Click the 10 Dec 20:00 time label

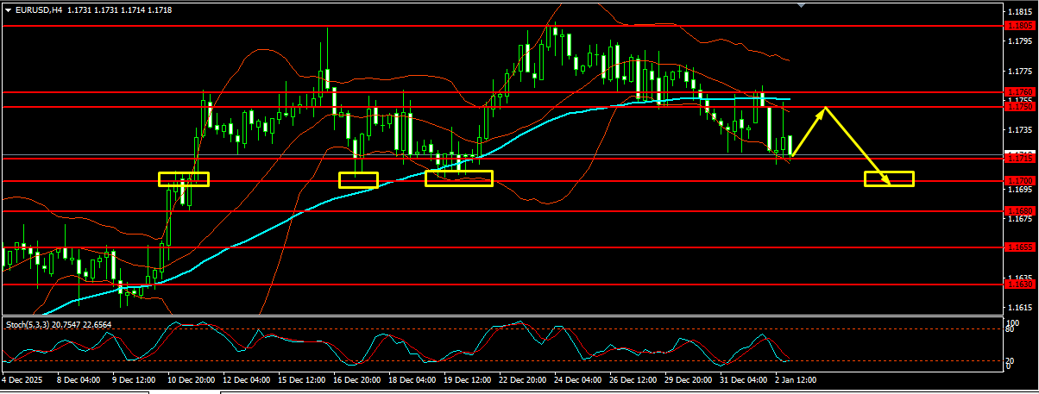tap(192, 378)
